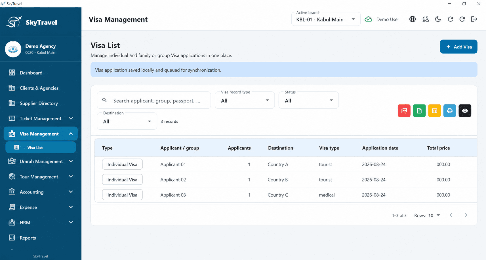Open the Status filter dropdown

(x=309, y=100)
